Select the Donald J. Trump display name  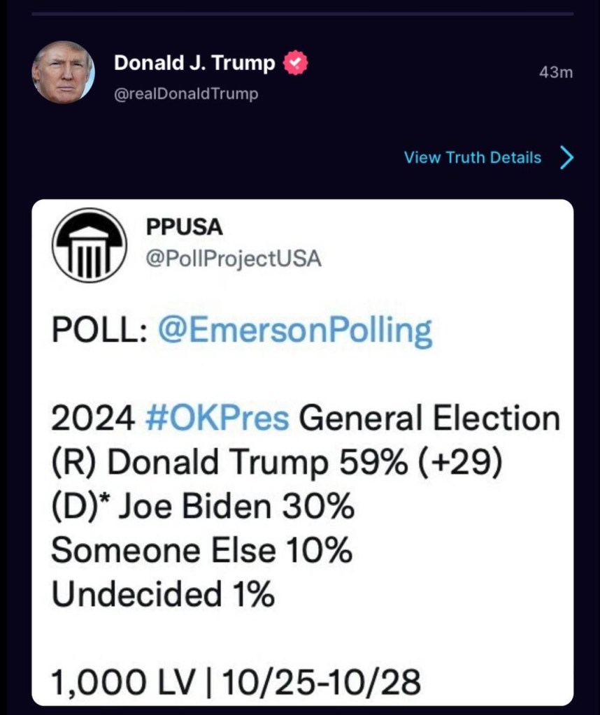pyautogui.click(x=194, y=62)
